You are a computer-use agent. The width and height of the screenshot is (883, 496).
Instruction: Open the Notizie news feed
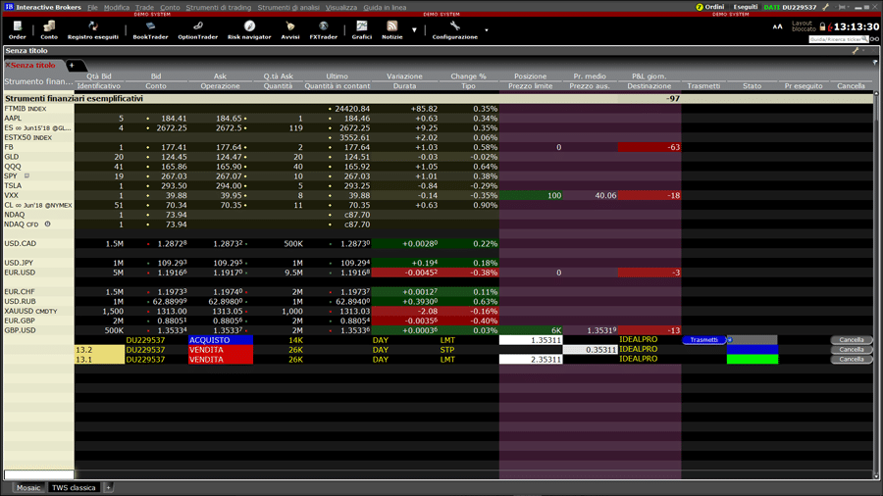[391, 29]
